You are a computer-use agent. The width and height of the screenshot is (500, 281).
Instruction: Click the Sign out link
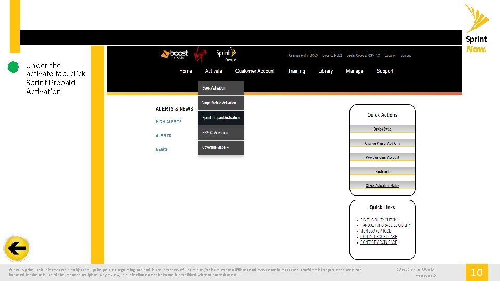pos(405,55)
